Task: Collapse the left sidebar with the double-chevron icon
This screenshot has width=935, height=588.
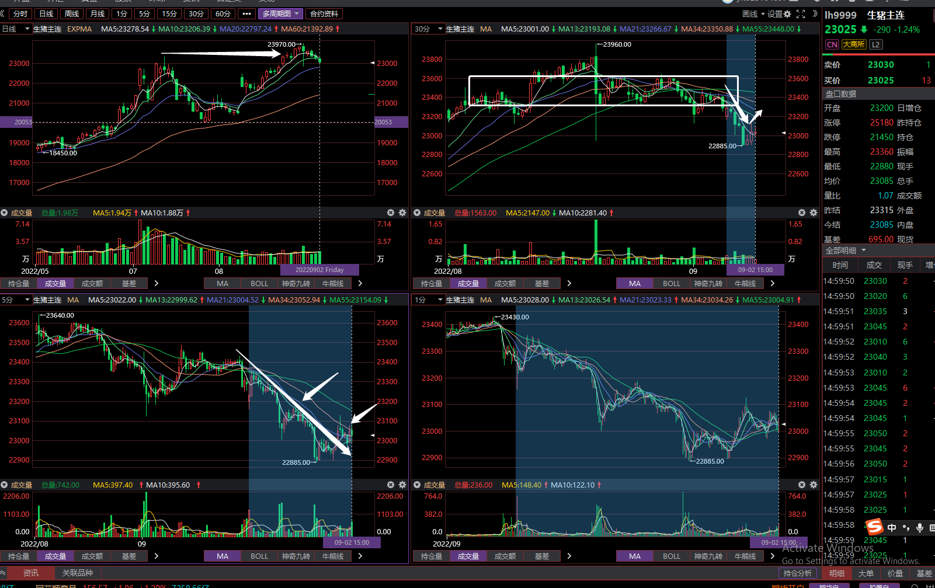Action: pyautogui.click(x=3, y=13)
